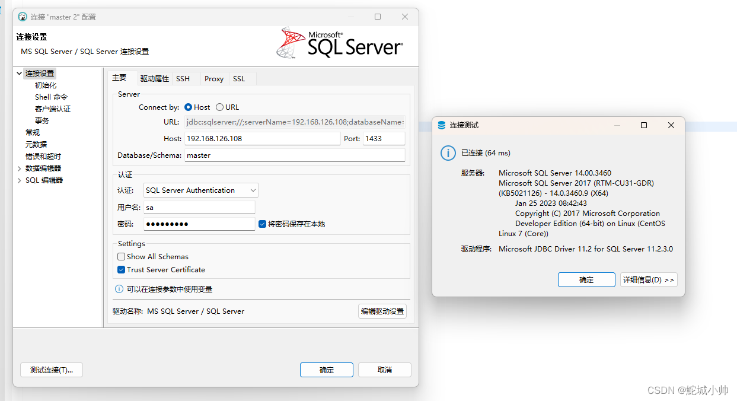
Task: Select 连接设置 label in the tree
Action: click(40, 74)
